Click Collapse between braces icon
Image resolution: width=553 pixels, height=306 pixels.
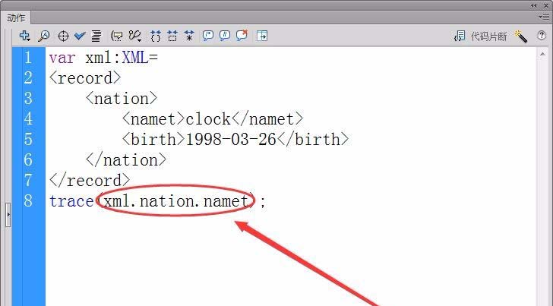(155, 36)
